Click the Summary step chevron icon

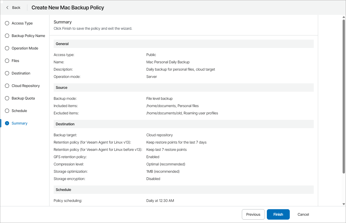coord(7,123)
